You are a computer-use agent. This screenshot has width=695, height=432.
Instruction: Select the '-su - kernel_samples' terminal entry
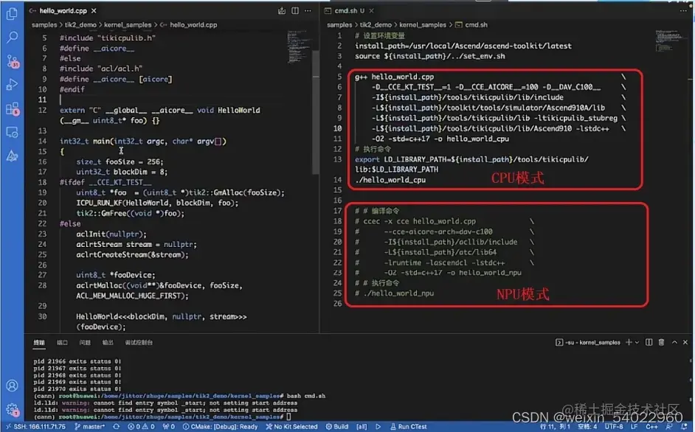[x=588, y=343]
